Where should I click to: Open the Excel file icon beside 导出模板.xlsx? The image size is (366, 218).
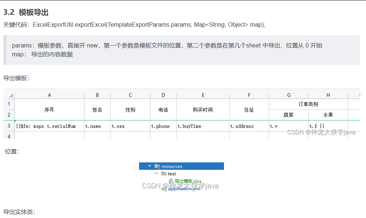coord(170,181)
